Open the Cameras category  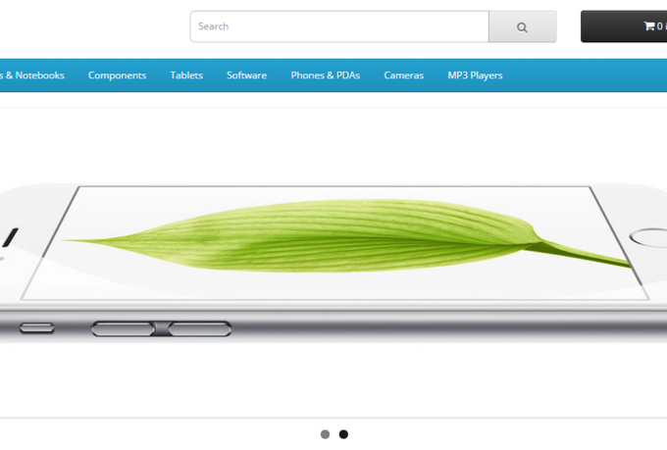click(404, 75)
